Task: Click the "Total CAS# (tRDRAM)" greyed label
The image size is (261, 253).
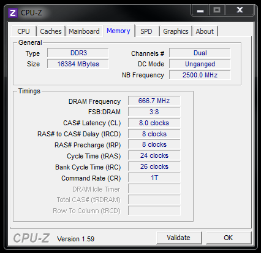Action: point(89,200)
